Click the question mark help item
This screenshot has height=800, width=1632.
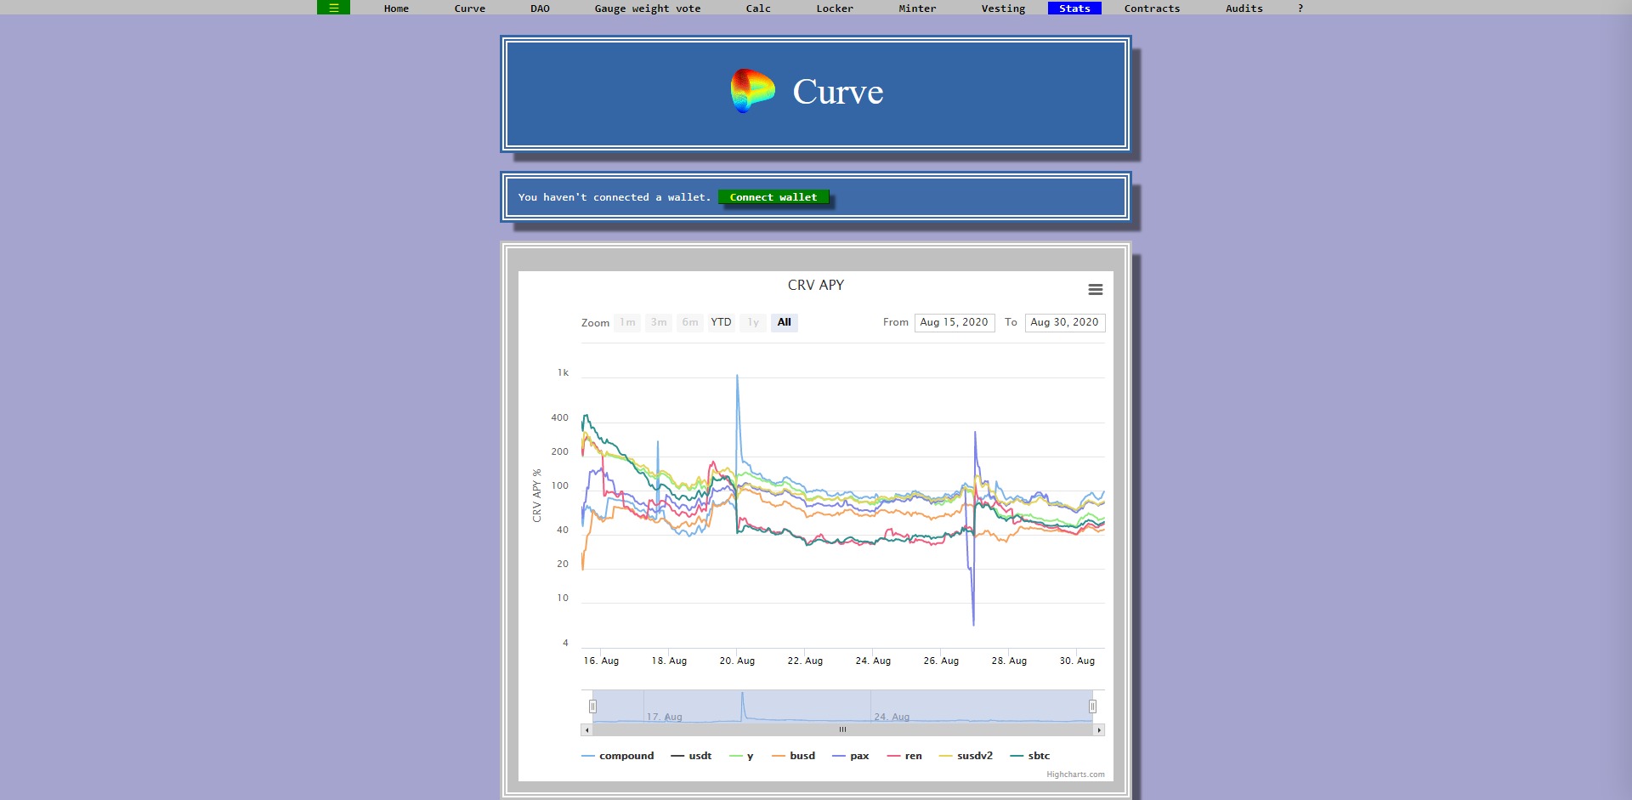point(1300,9)
